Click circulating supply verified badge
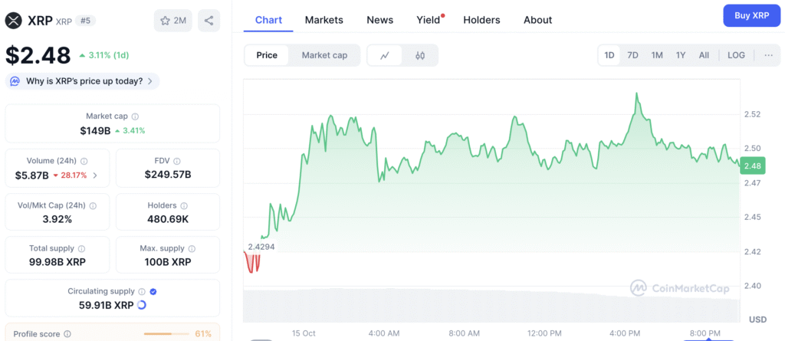The height and width of the screenshot is (341, 785). click(153, 291)
